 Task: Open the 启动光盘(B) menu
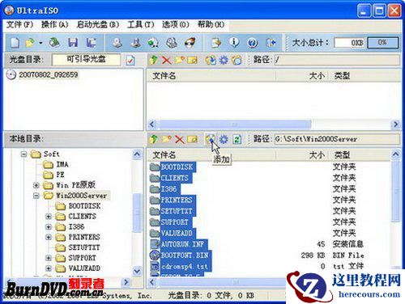pyautogui.click(x=98, y=24)
